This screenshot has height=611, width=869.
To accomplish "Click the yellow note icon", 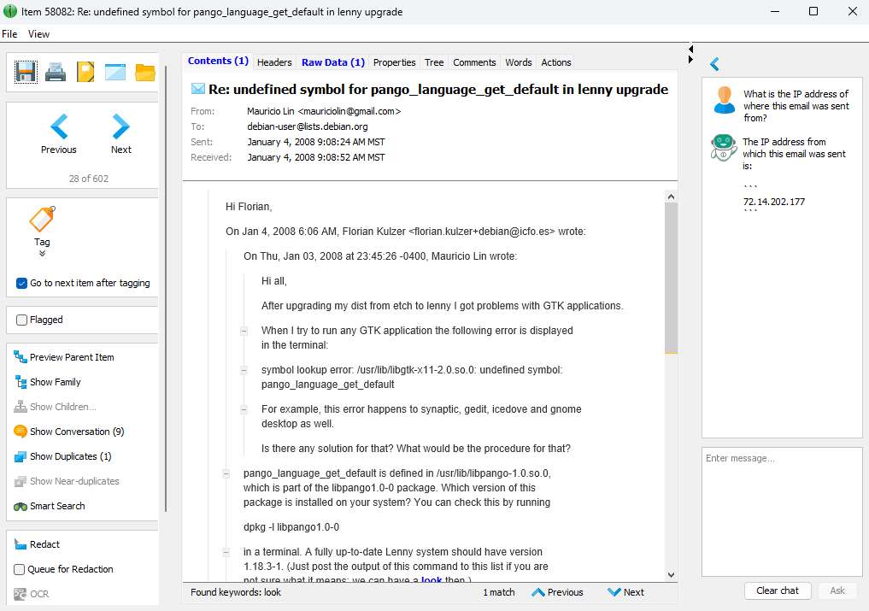I will 85,72.
